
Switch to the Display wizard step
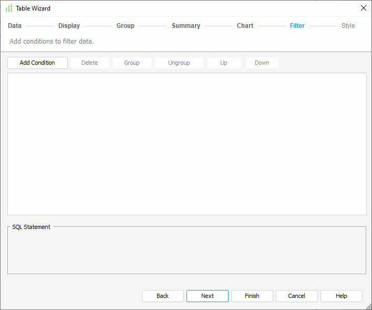69,26
